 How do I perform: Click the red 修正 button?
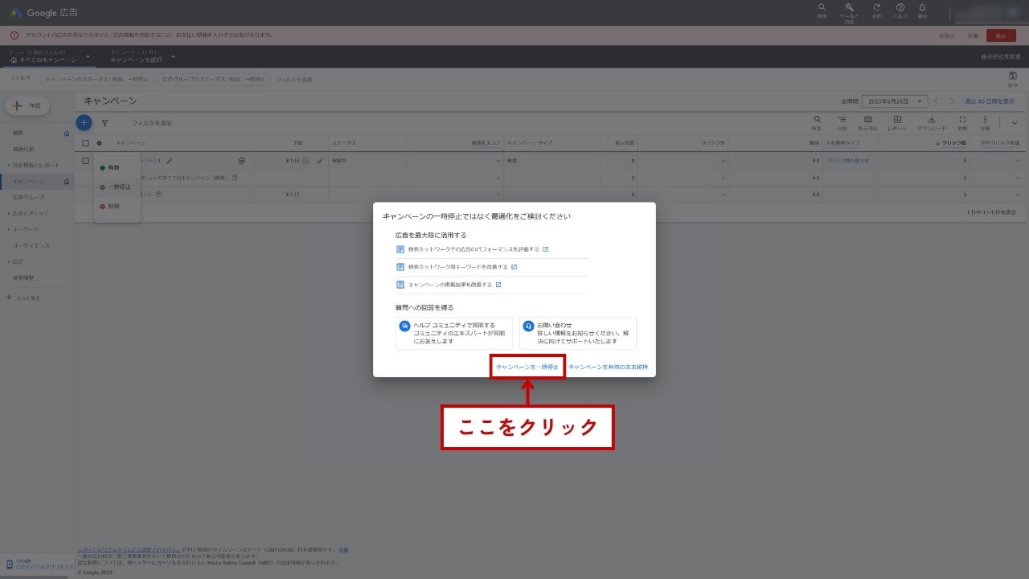pyautogui.click(x=1001, y=35)
